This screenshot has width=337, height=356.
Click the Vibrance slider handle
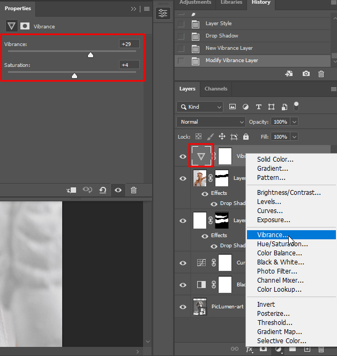(91, 55)
